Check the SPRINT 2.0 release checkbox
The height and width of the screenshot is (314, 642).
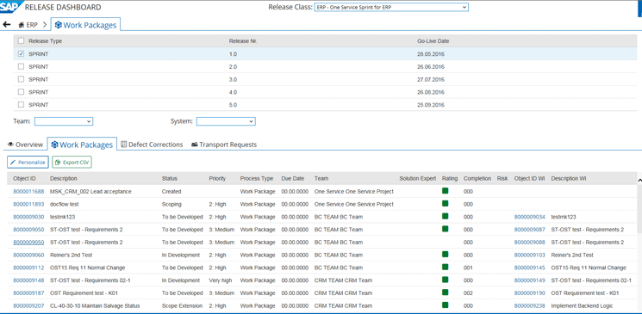point(21,66)
